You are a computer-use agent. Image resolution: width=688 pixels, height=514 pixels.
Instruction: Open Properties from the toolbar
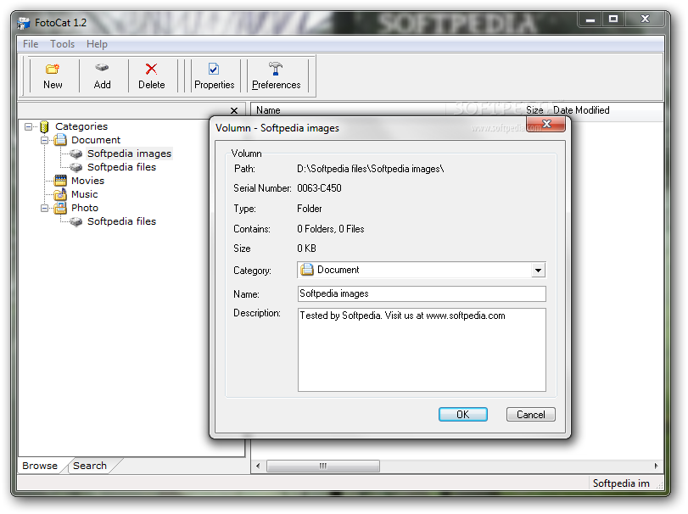(214, 76)
